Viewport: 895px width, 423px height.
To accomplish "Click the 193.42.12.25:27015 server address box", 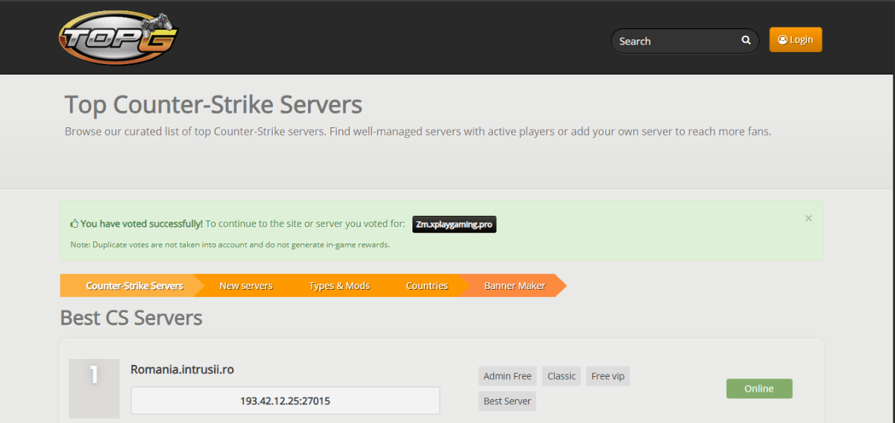I will [x=285, y=401].
